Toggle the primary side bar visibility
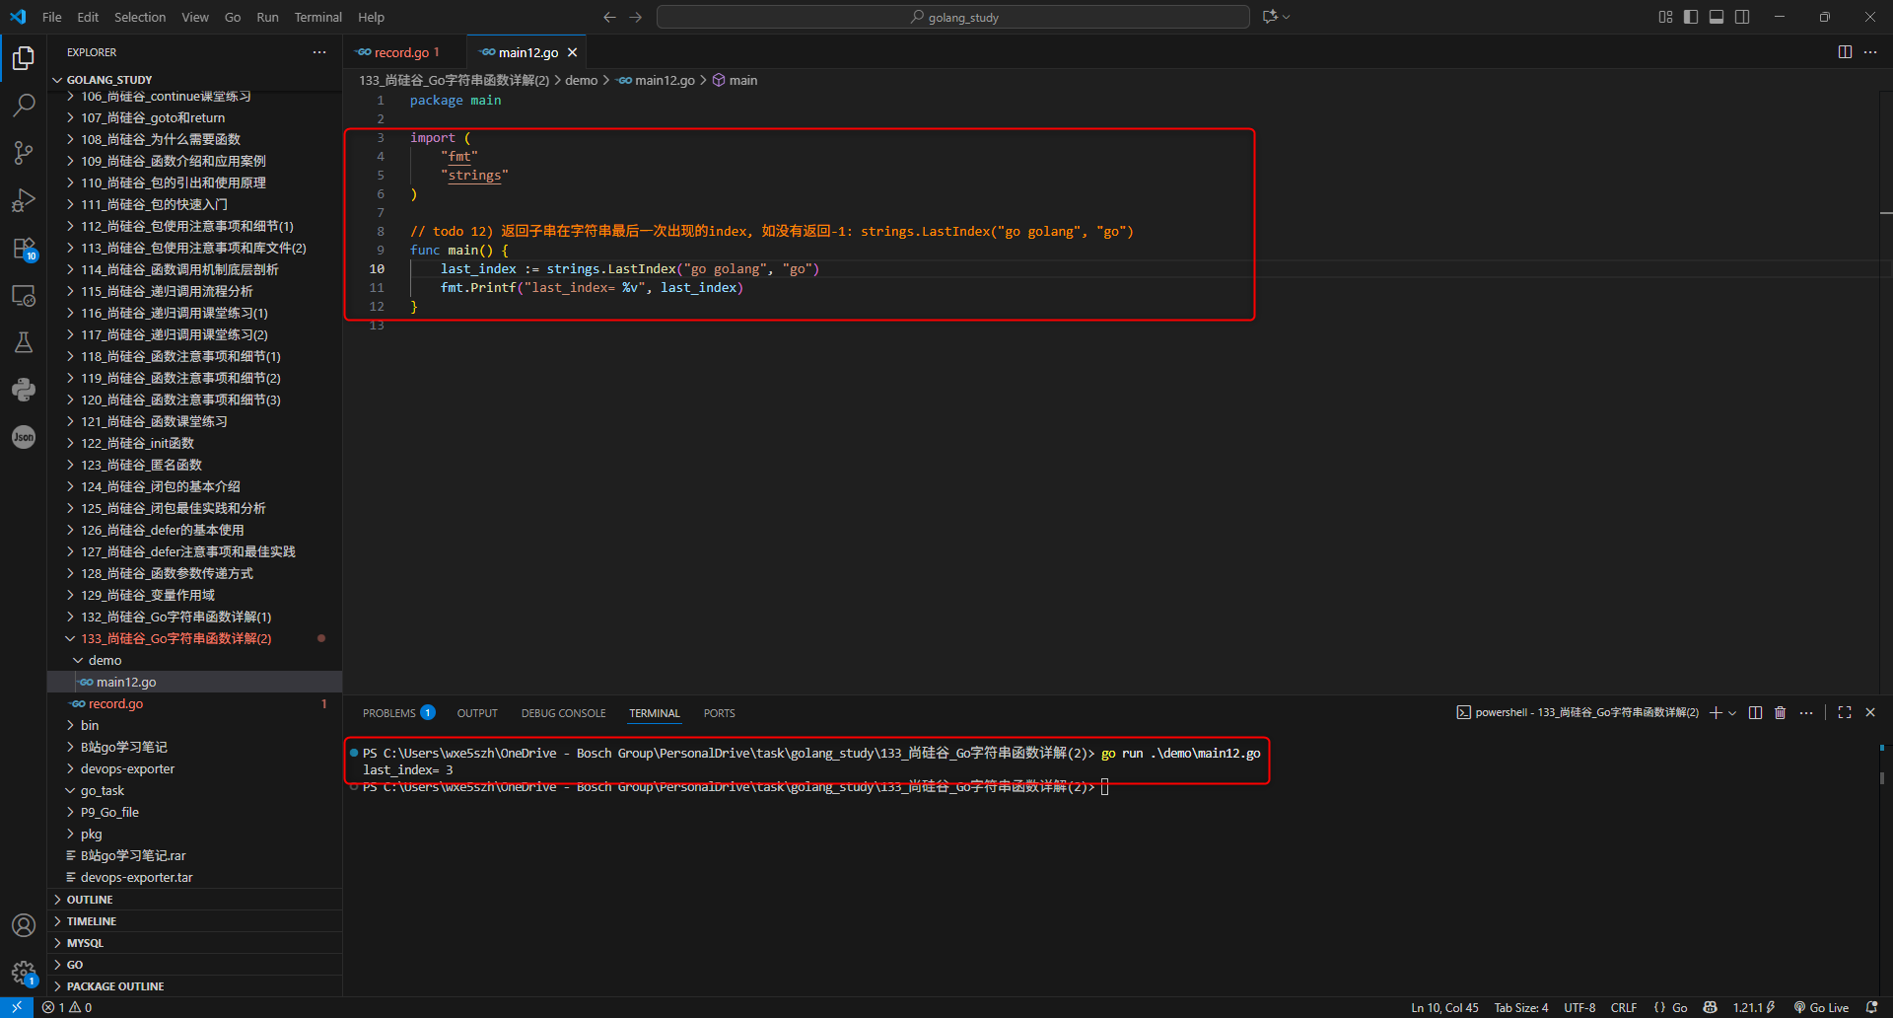The width and height of the screenshot is (1893, 1018). coord(1691,17)
